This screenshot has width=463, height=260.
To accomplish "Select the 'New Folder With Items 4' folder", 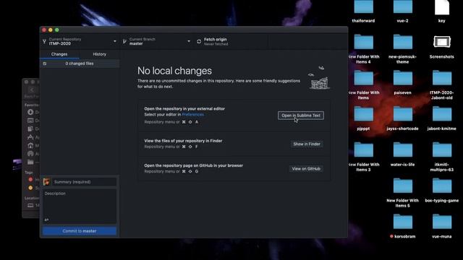I will pyautogui.click(x=363, y=49).
